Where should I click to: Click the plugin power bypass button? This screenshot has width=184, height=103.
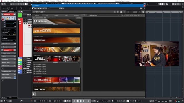tap(33, 8)
